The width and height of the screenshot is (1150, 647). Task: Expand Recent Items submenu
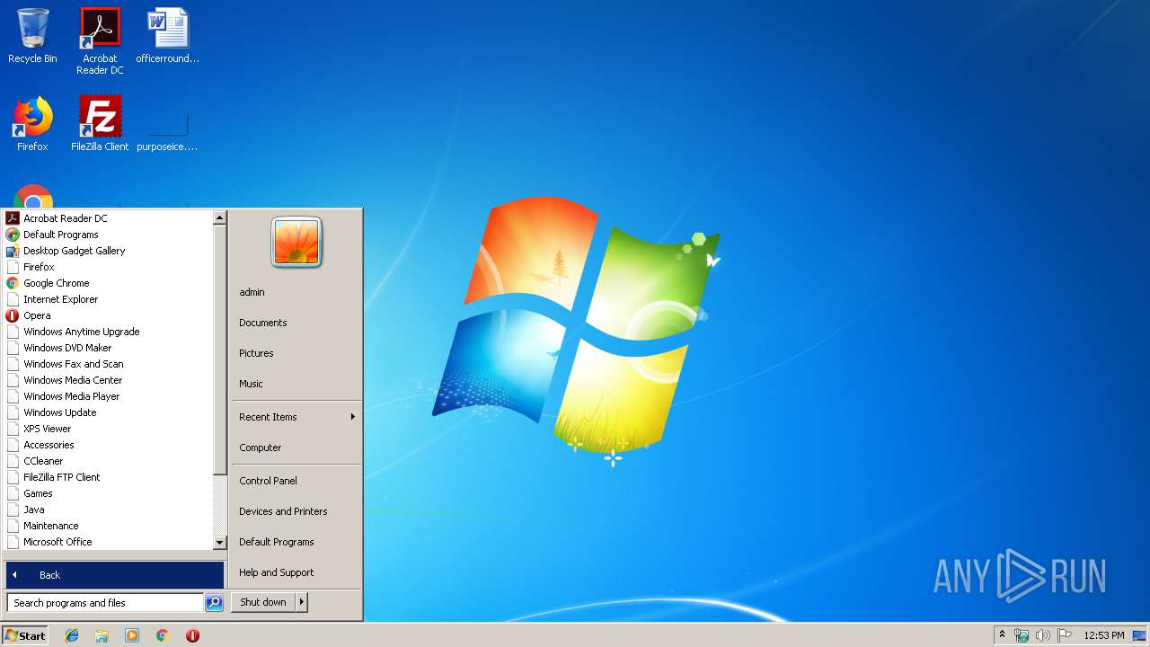[296, 417]
